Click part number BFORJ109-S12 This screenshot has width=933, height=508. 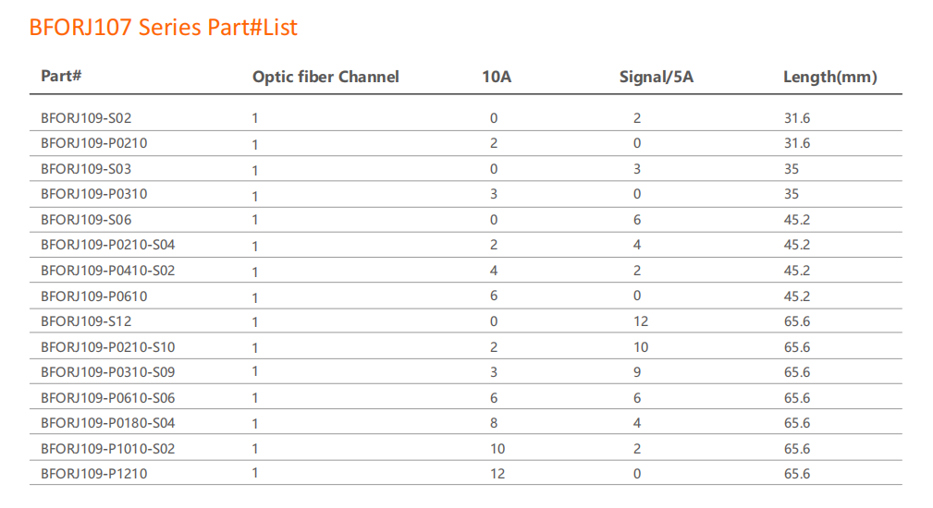[x=80, y=321]
